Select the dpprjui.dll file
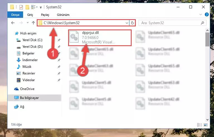The image size is (214, 137). (x=100, y=38)
